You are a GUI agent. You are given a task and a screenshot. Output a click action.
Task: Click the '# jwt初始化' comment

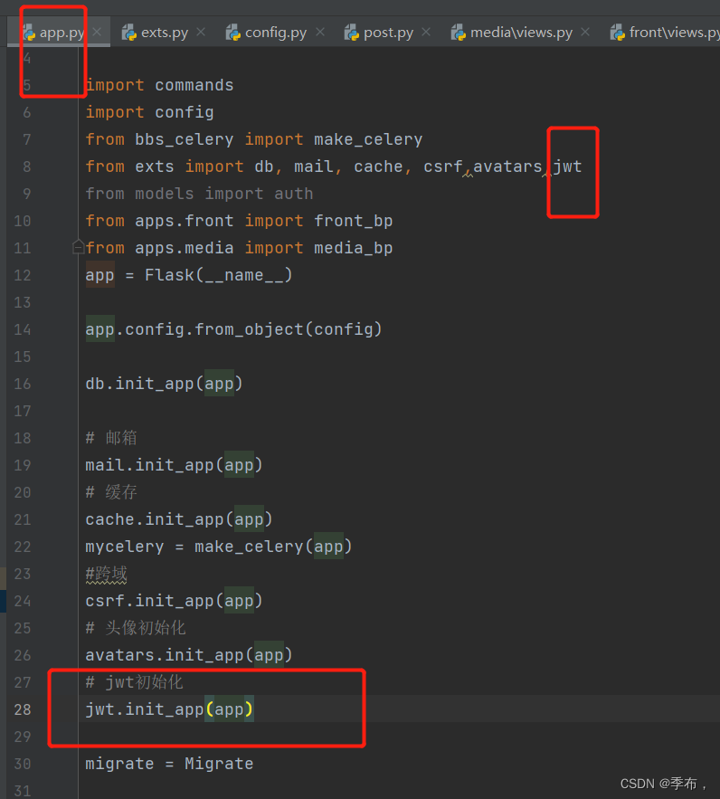click(x=134, y=682)
